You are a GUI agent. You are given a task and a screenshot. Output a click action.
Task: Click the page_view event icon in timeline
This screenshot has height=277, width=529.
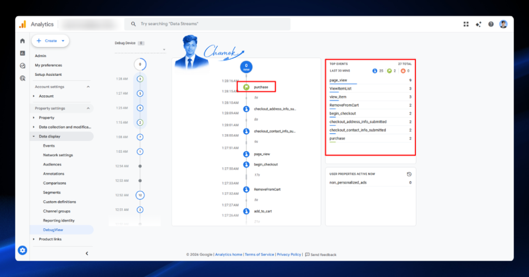(x=246, y=154)
